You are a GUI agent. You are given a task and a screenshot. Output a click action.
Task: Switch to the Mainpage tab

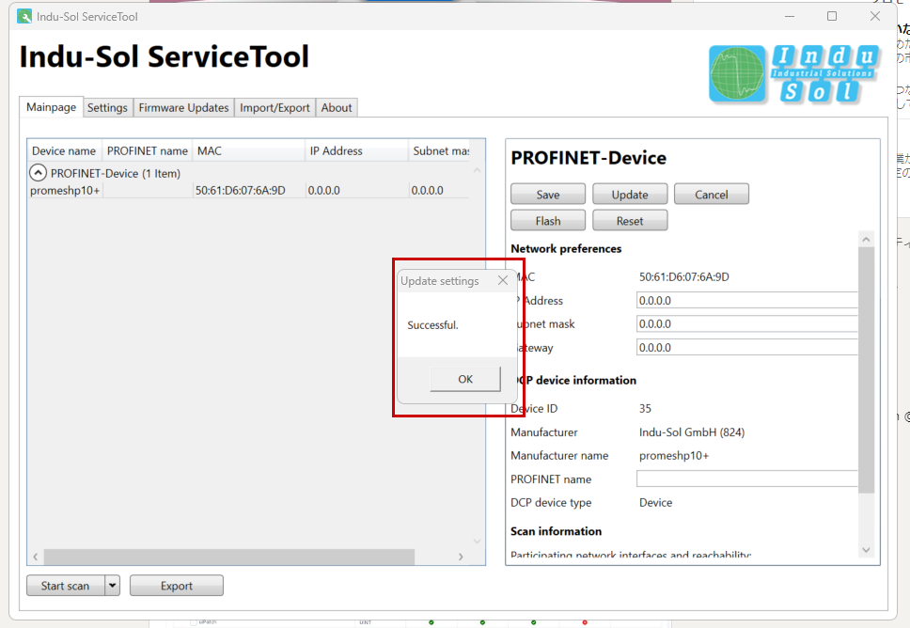51,107
